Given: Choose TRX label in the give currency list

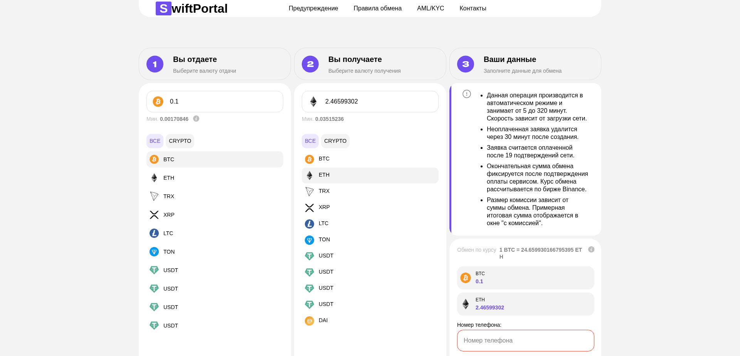Looking at the screenshot, I should [x=169, y=196].
